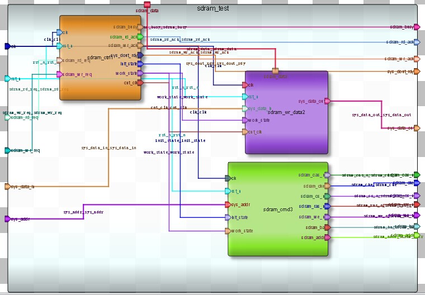
Task: Select the top-level sdram_busy output port
Action: 417,27
